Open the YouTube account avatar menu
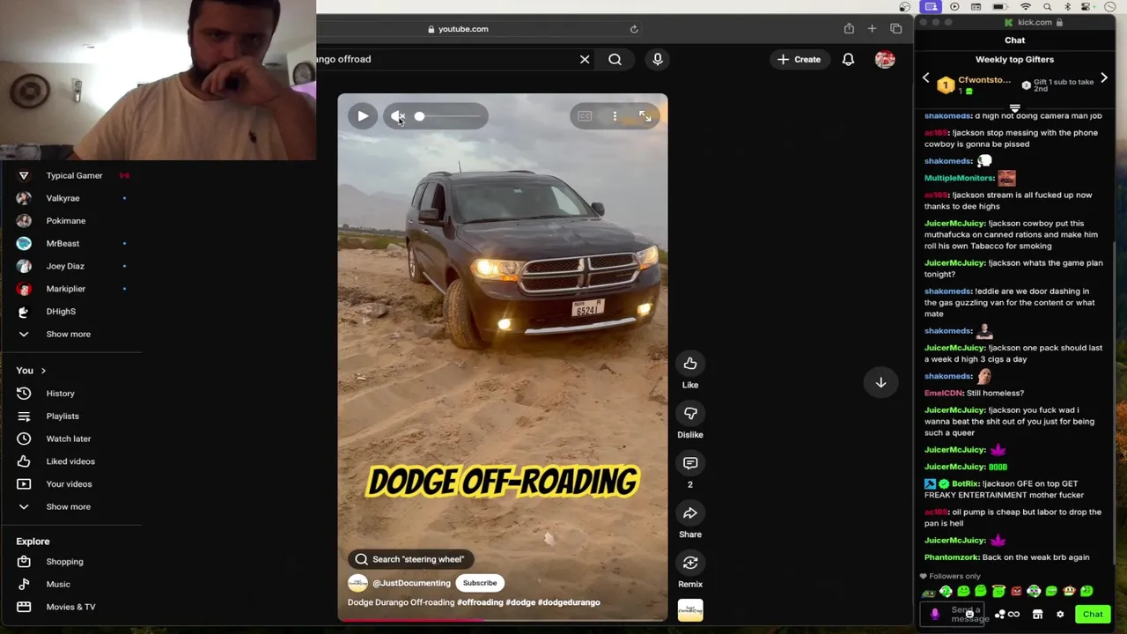Image resolution: width=1127 pixels, height=634 pixels. point(885,59)
